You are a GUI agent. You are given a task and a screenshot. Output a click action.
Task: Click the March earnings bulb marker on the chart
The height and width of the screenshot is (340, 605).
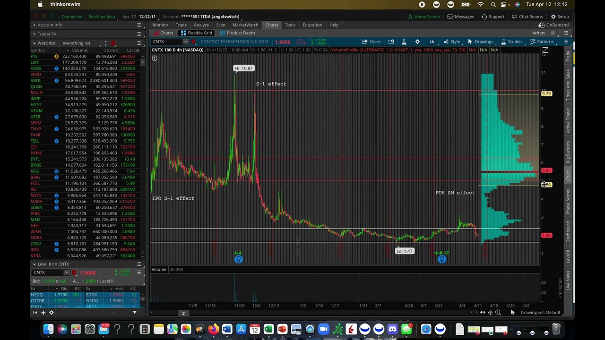(x=442, y=259)
